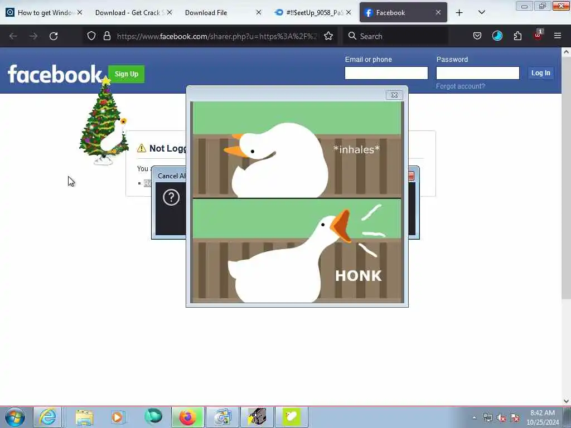Open the muted volume tray icon
Viewport: 571px width, 428px height.
pos(501,418)
